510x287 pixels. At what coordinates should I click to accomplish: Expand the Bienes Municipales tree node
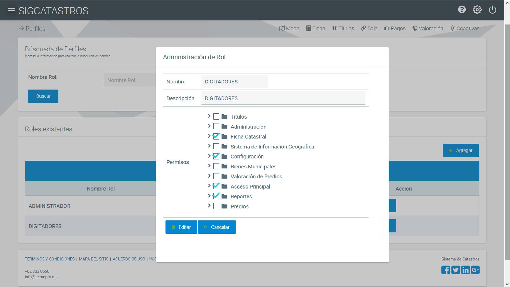coord(209,166)
